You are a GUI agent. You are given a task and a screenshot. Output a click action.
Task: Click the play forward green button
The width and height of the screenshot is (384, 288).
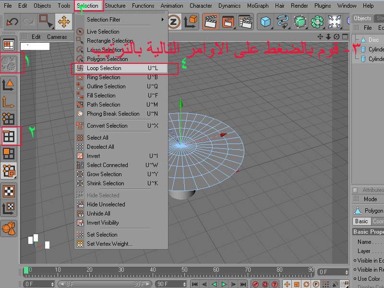click(x=224, y=284)
